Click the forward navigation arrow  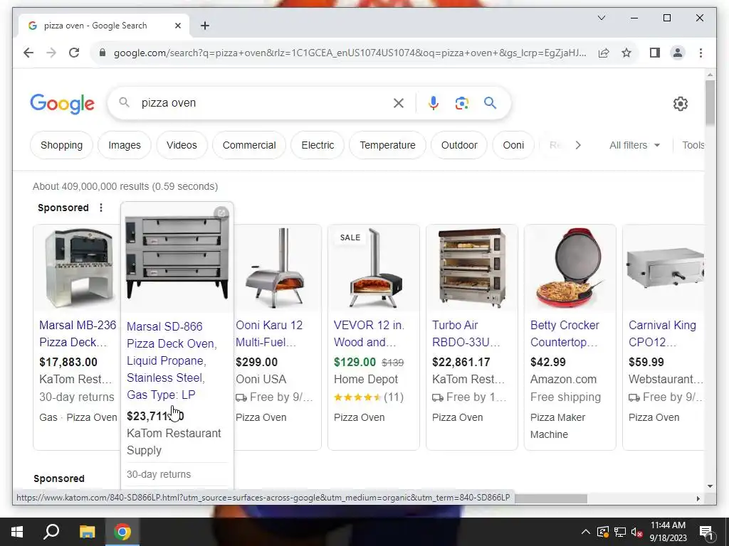click(51, 53)
